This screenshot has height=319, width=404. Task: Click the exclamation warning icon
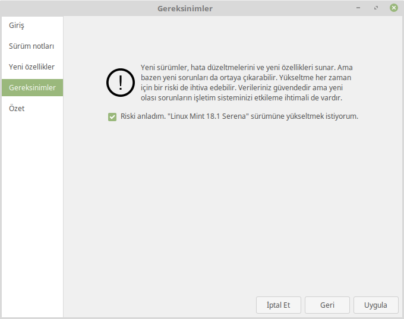[x=121, y=83]
